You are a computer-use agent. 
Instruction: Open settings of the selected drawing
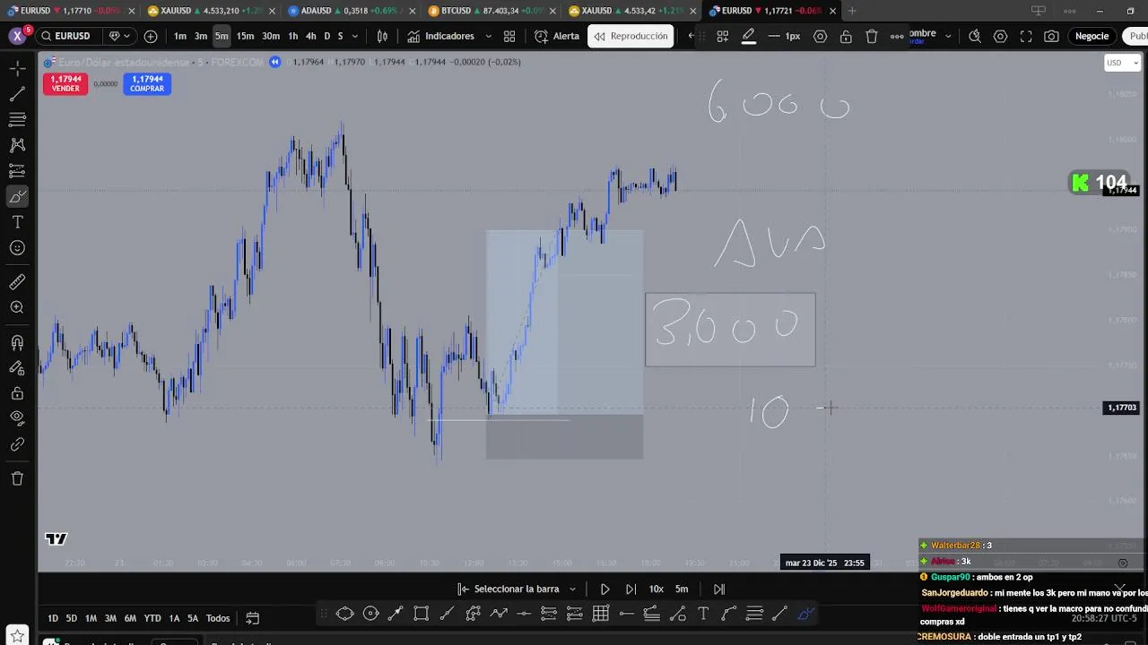(820, 36)
